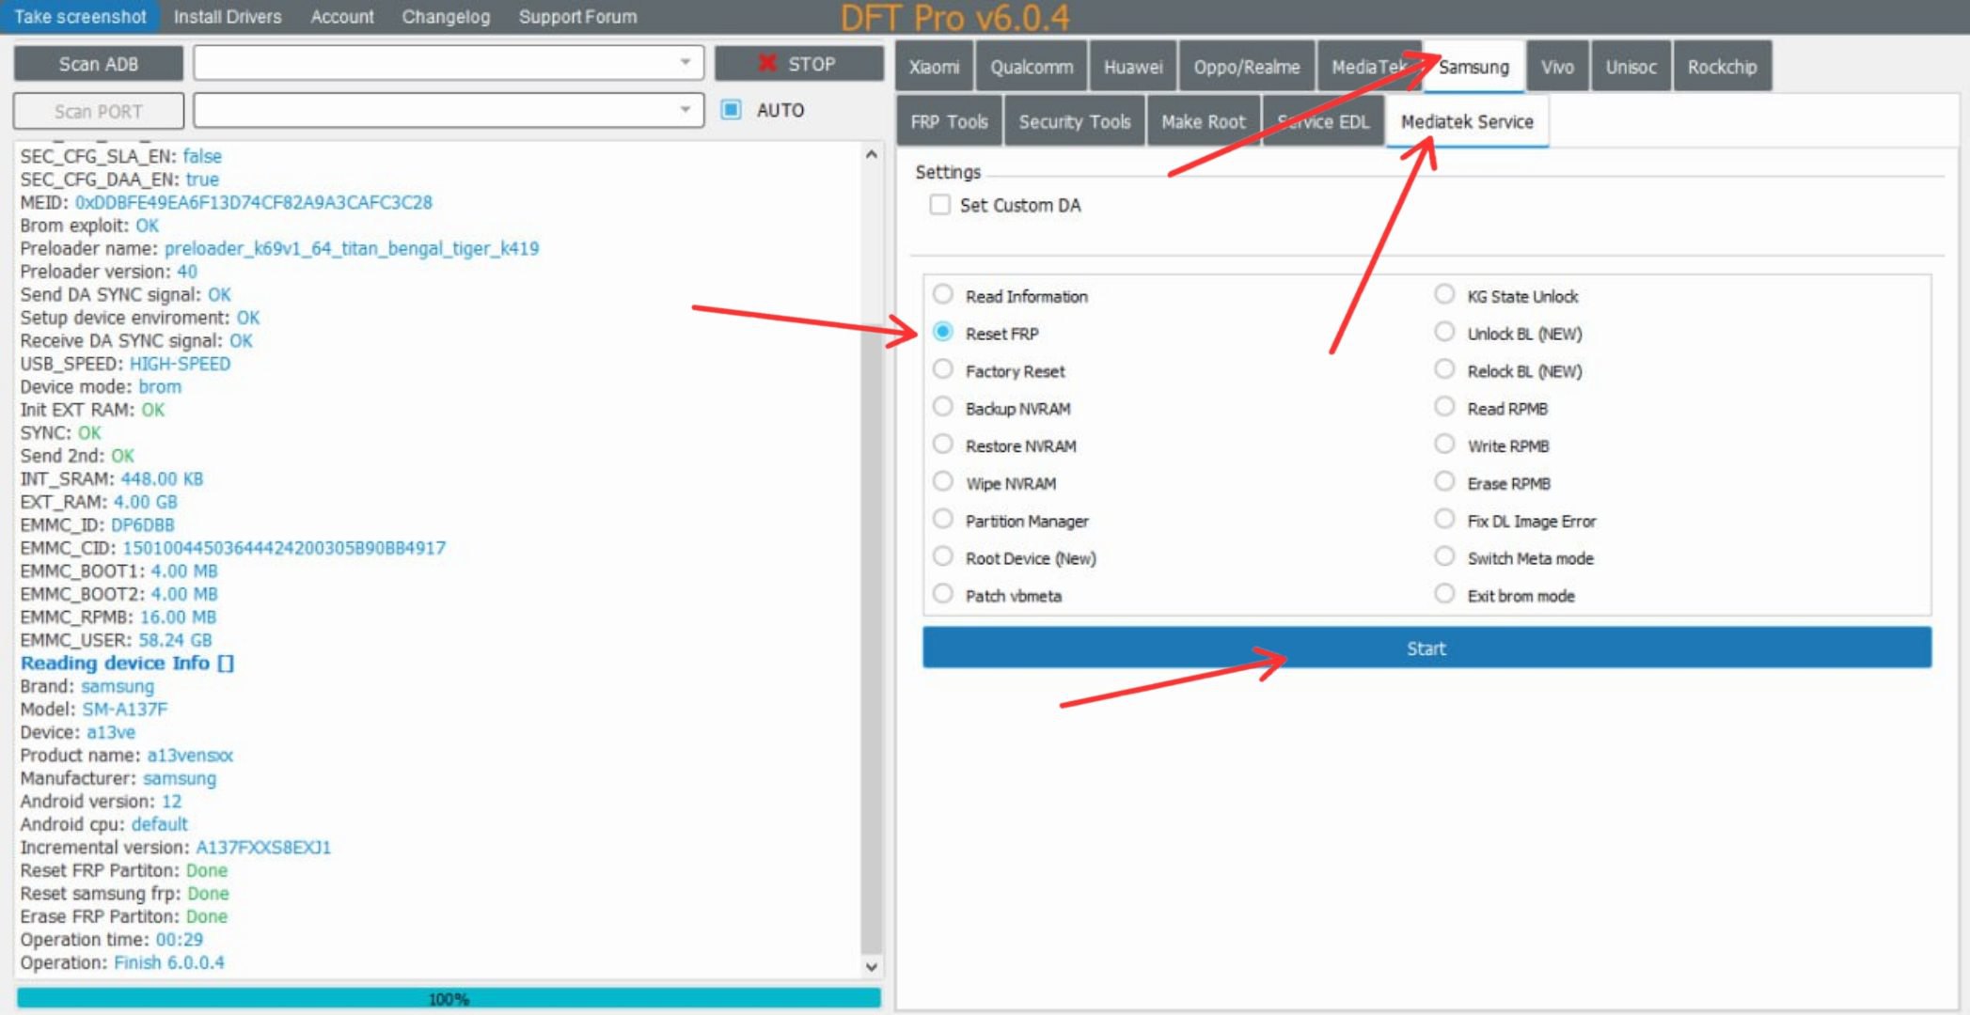Open the Install Drivers menu

coord(228,17)
